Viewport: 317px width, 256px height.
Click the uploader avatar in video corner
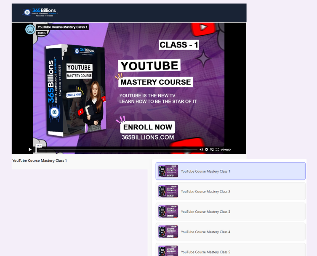[x=30, y=29]
